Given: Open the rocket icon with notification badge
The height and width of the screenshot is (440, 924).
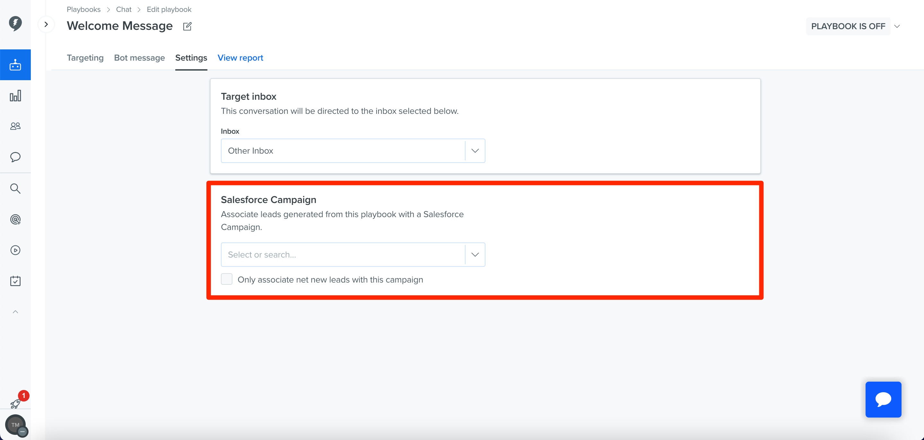Looking at the screenshot, I should [16, 403].
